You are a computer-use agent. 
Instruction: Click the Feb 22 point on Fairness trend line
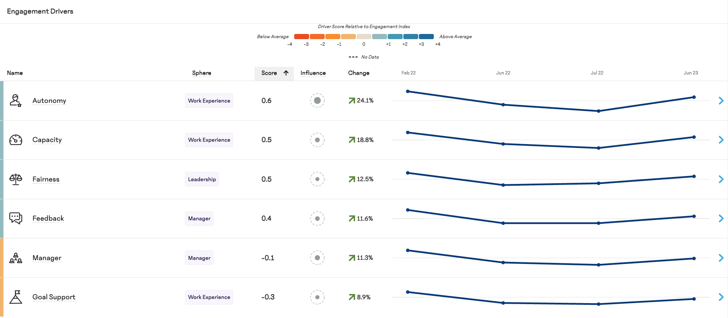tap(408, 173)
